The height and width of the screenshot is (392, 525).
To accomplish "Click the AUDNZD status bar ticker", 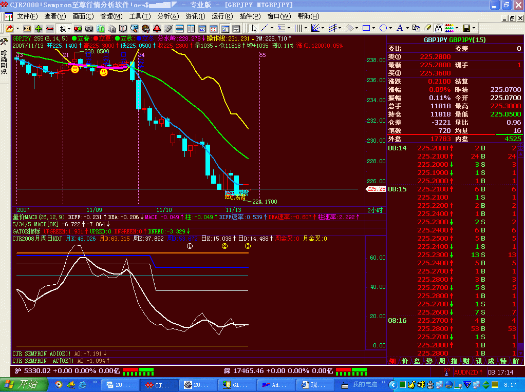I will [x=468, y=373].
